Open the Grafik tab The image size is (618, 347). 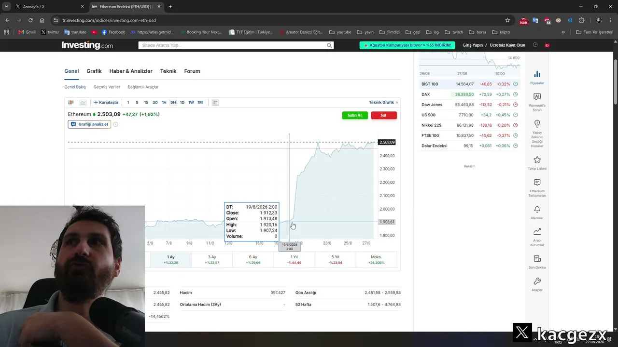pos(94,71)
